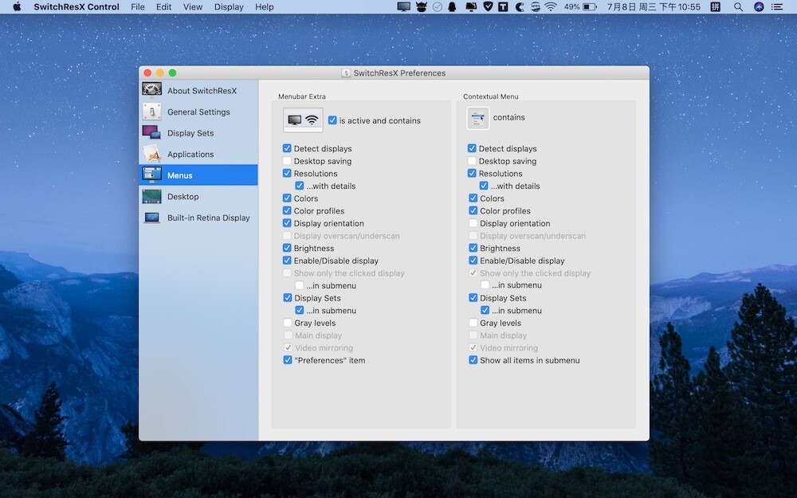
Task: Open the Wi-Fi status menu
Action: (551, 6)
